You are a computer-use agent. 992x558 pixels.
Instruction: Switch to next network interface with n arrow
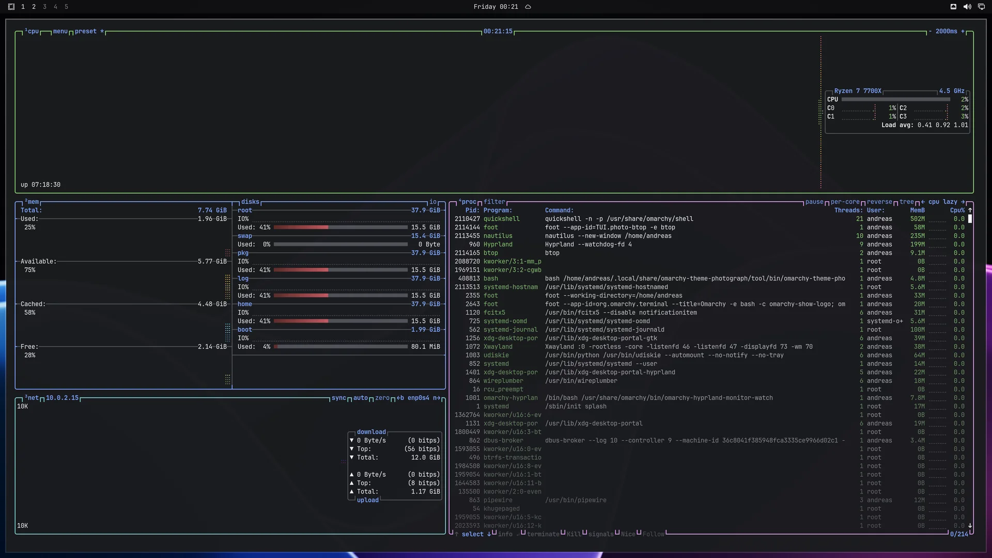tap(437, 398)
